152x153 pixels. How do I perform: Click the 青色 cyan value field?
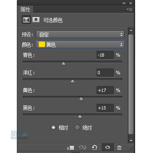point(105,55)
